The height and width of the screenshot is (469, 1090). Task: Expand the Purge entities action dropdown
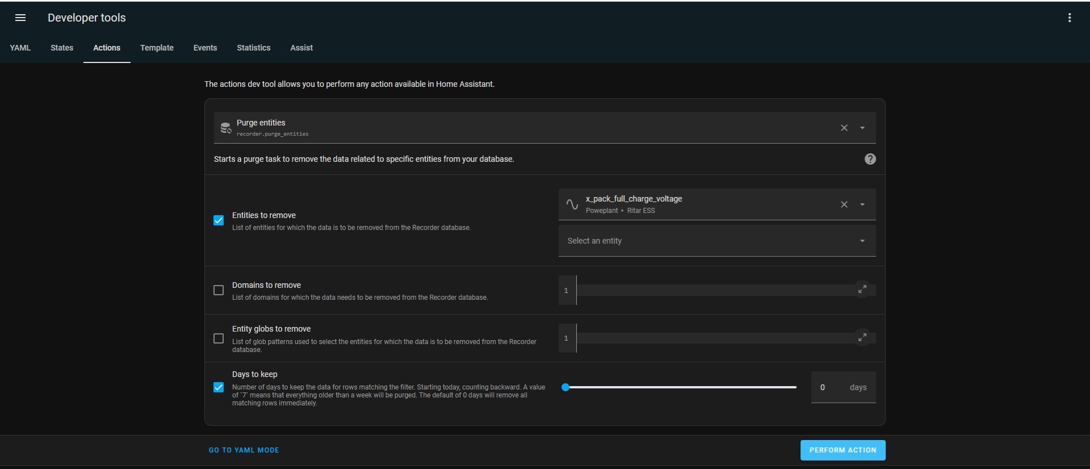[862, 128]
